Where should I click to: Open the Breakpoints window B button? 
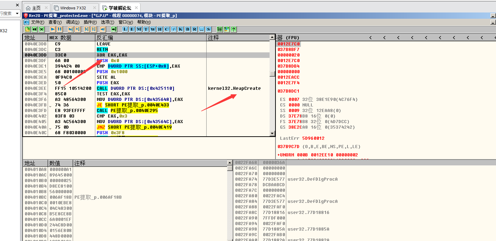[187, 29]
